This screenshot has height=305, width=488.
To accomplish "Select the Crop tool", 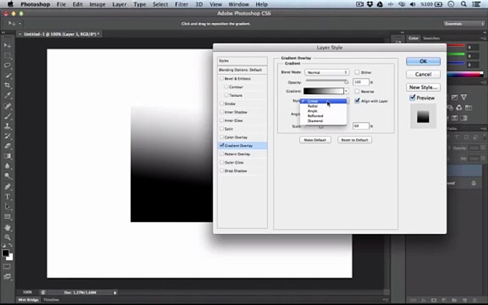I will pyautogui.click(x=8, y=85).
